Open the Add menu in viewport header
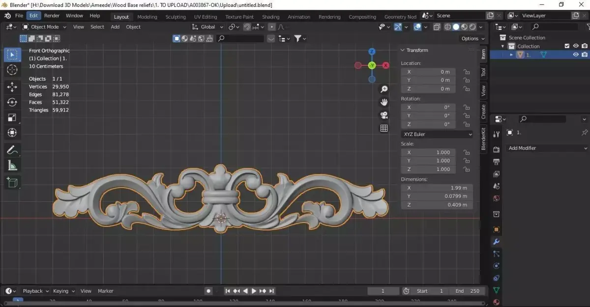This screenshot has height=307, width=590. [115, 27]
